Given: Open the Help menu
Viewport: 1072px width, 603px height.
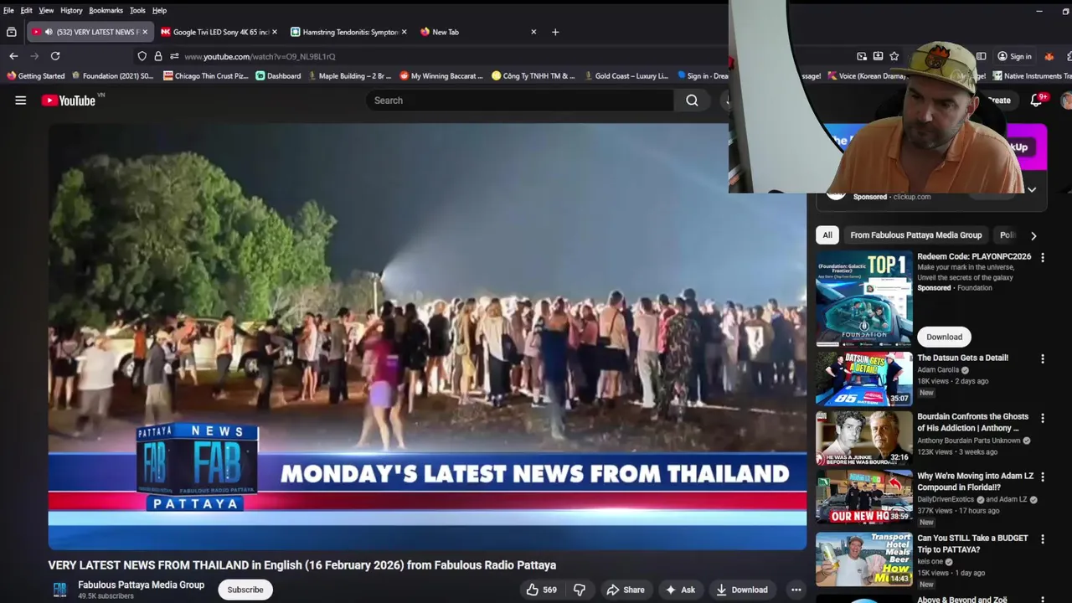Looking at the screenshot, I should pos(159,10).
